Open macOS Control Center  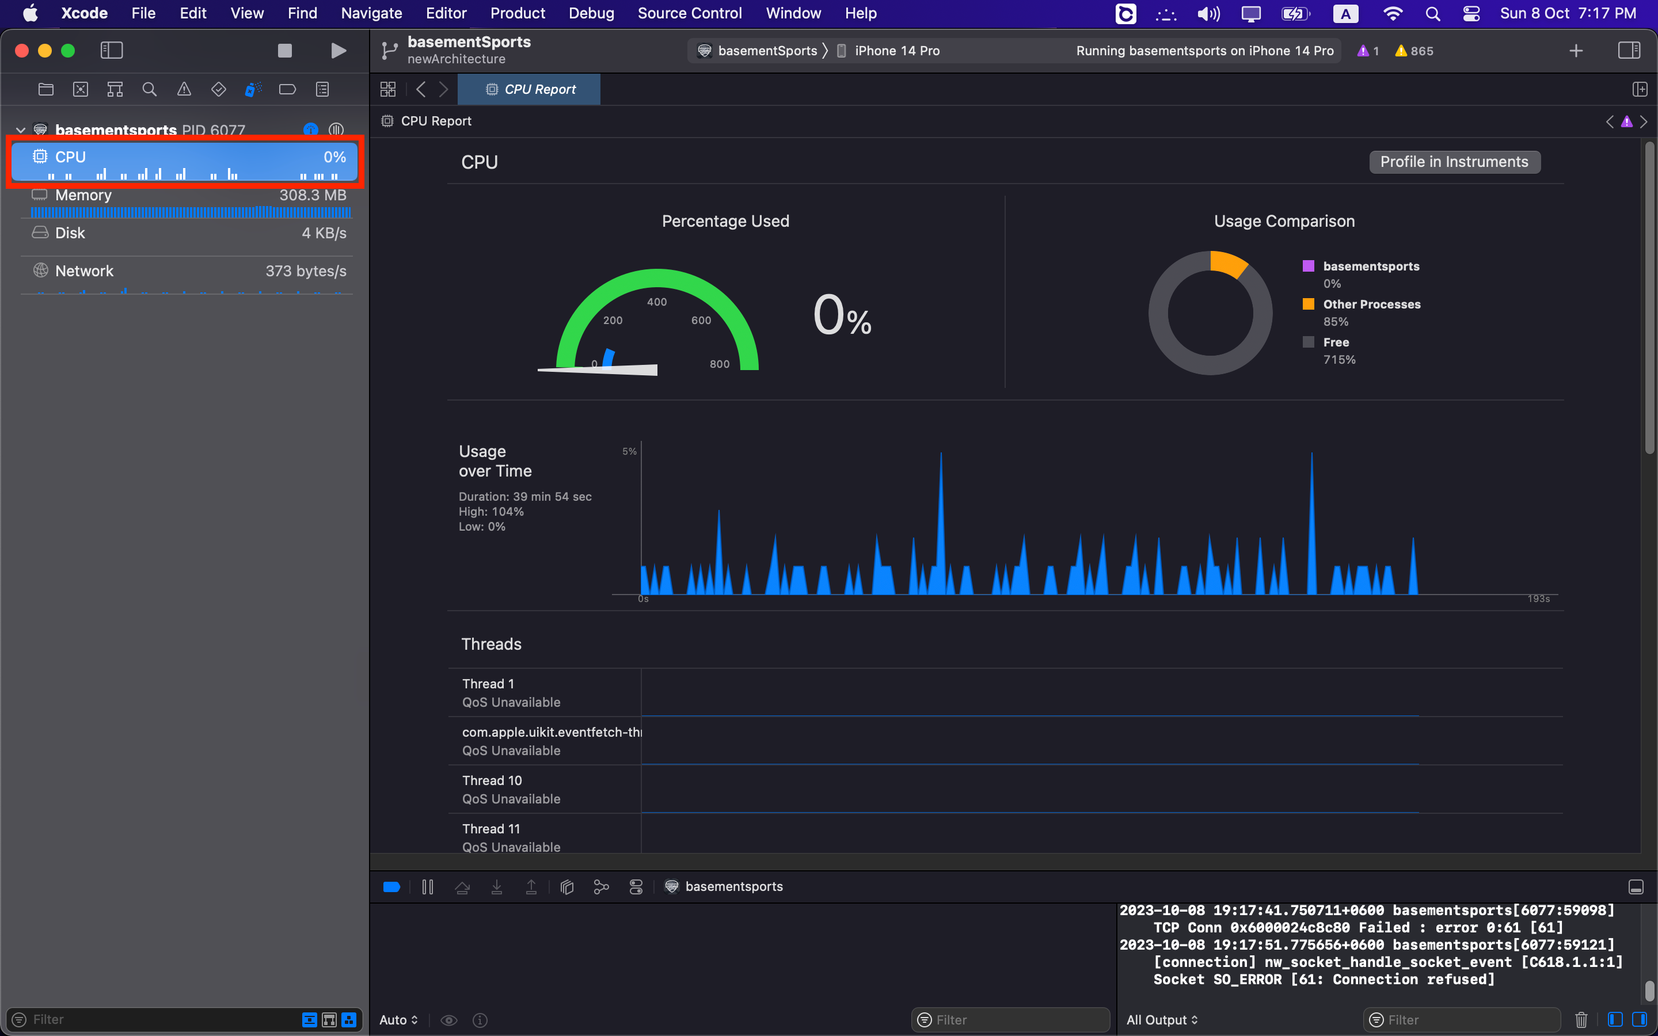pos(1471,13)
